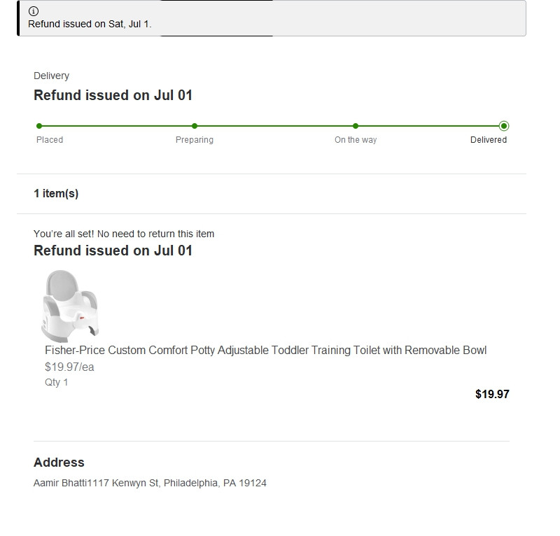Click the Address section heading

(x=59, y=463)
